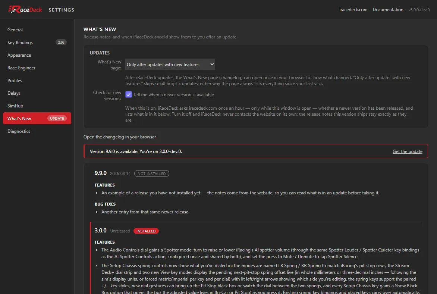This screenshot has height=294, width=437.
Task: Click the 3.0.0 version heading
Action: click(x=100, y=231)
